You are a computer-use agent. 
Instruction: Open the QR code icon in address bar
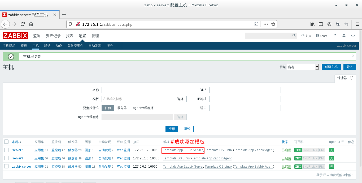[256, 24]
